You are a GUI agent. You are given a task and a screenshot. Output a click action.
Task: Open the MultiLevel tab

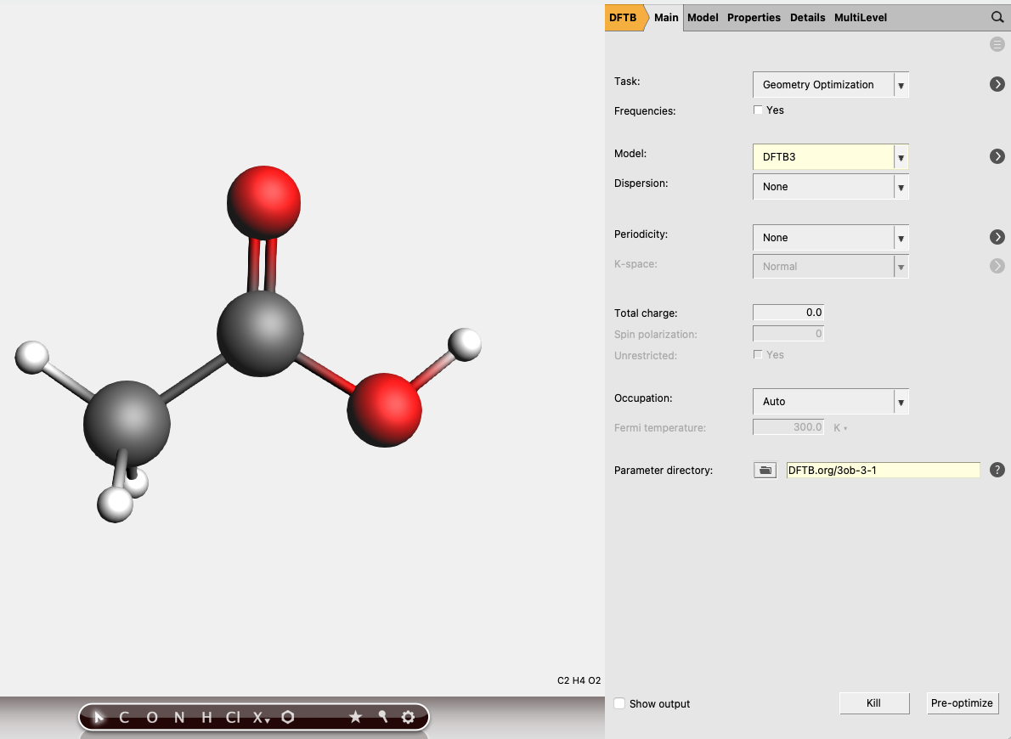pyautogui.click(x=860, y=17)
